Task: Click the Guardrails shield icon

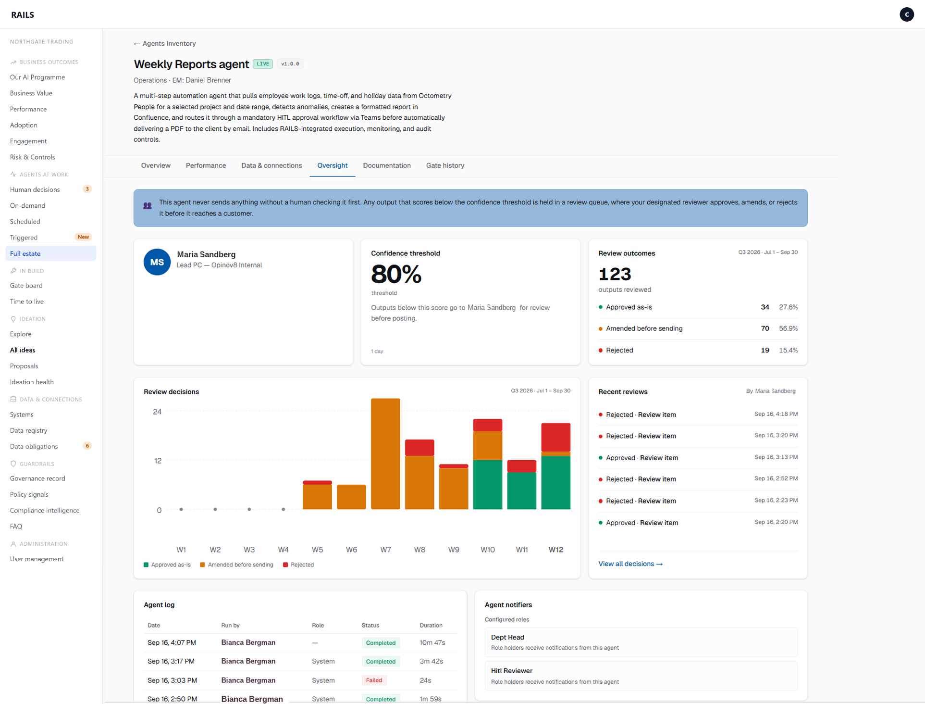Action: (13, 464)
